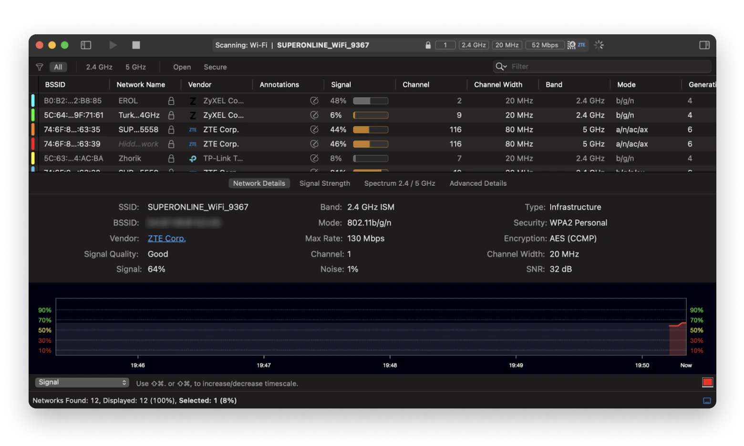Click the lock icon in Zhorik row
The width and height of the screenshot is (744, 446).
tap(171, 158)
